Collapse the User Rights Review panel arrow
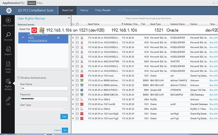Screen dimensions: 218x135 click(69, 18)
